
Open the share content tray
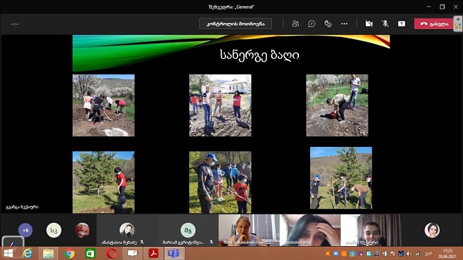(401, 24)
